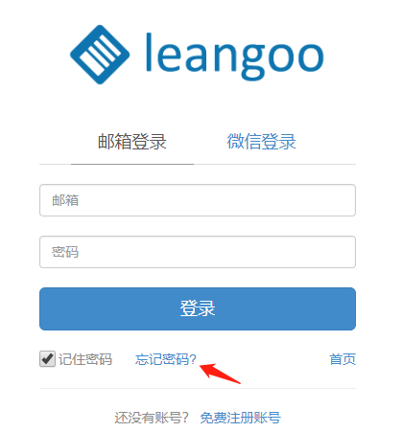Click the red arrow annotation
Viewport: 402px width, 432px height.
220,374
